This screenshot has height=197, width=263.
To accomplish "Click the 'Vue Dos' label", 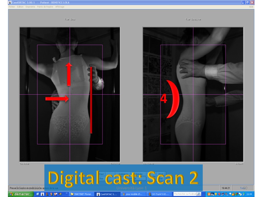I will 70,19.
